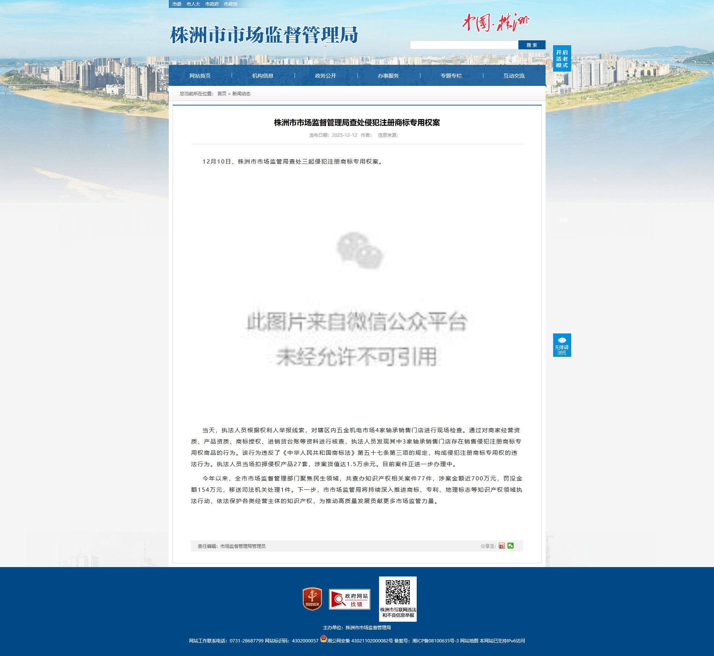
Task: Click the 党政机关 red badge icon
Action: [312, 599]
